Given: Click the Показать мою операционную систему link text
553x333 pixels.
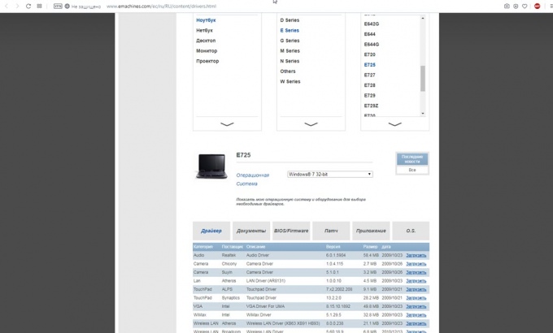Looking at the screenshot, I should [301, 201].
